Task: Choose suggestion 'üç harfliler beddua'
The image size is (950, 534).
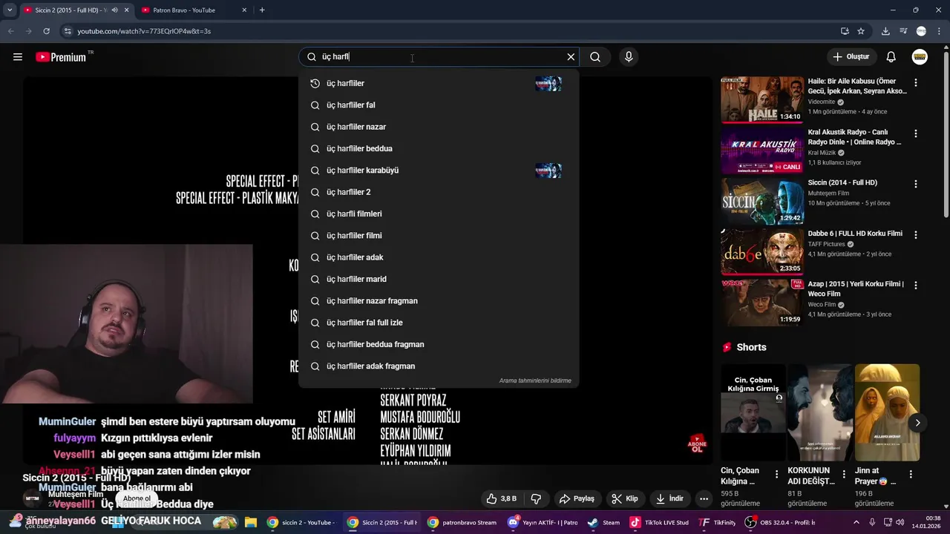Action: click(x=439, y=148)
